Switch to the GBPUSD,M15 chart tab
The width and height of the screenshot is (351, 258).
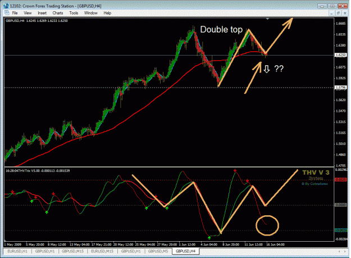tap(72, 251)
